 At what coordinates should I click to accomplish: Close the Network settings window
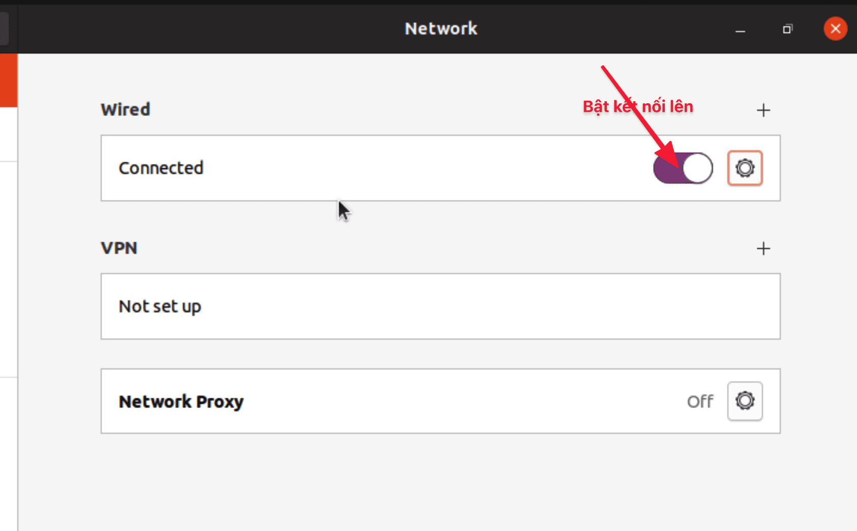pyautogui.click(x=835, y=28)
